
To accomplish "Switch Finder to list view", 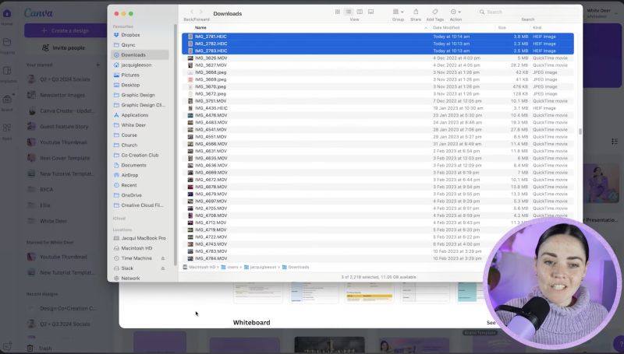I will click(x=348, y=12).
